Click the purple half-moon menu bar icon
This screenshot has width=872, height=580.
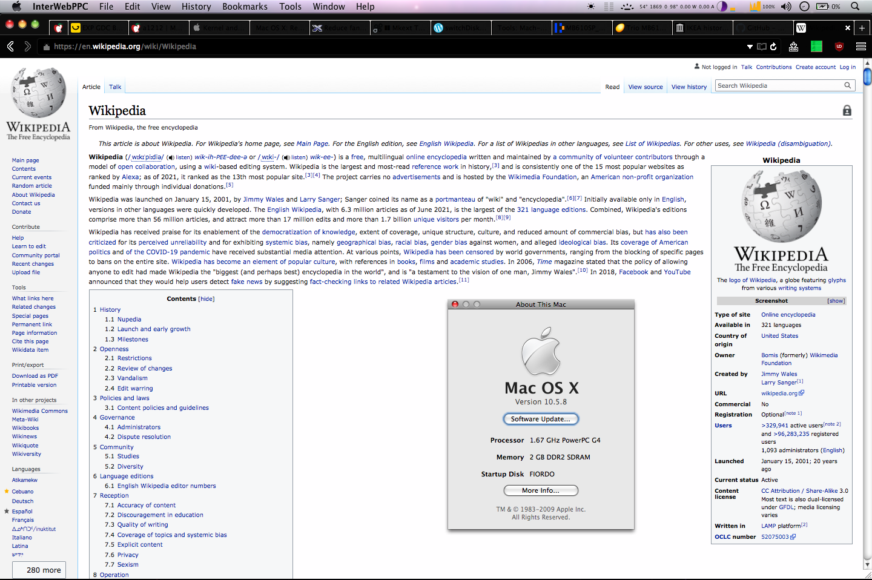pos(722,6)
